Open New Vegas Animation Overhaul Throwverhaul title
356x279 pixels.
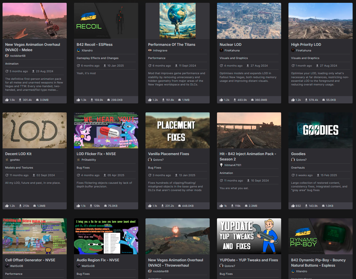(176, 263)
